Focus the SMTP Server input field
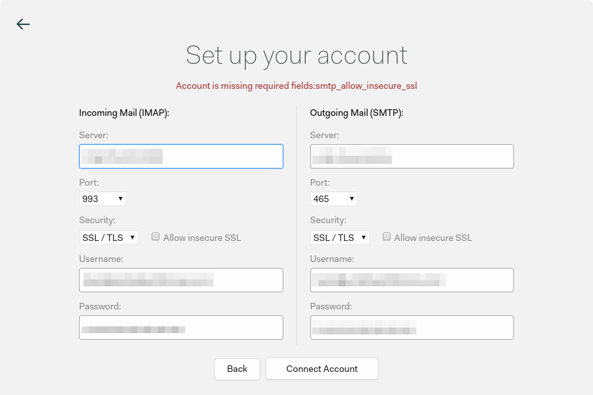 [x=412, y=156]
